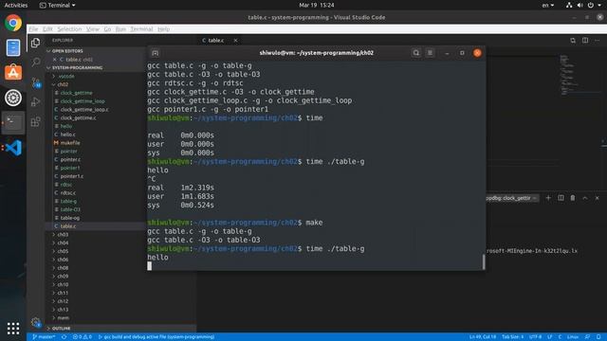Open the Edit menu
Image resolution: width=607 pixels, height=341 pixels.
coord(47,29)
